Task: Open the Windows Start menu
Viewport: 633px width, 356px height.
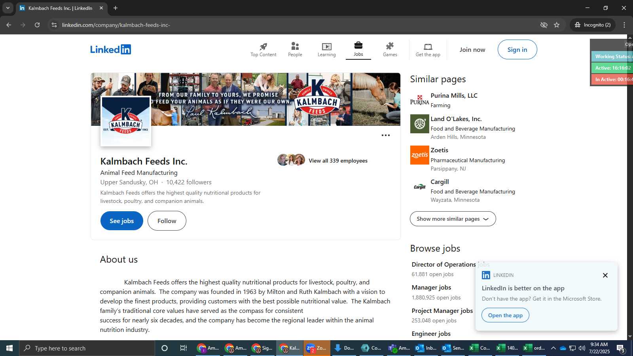Action: [9, 348]
